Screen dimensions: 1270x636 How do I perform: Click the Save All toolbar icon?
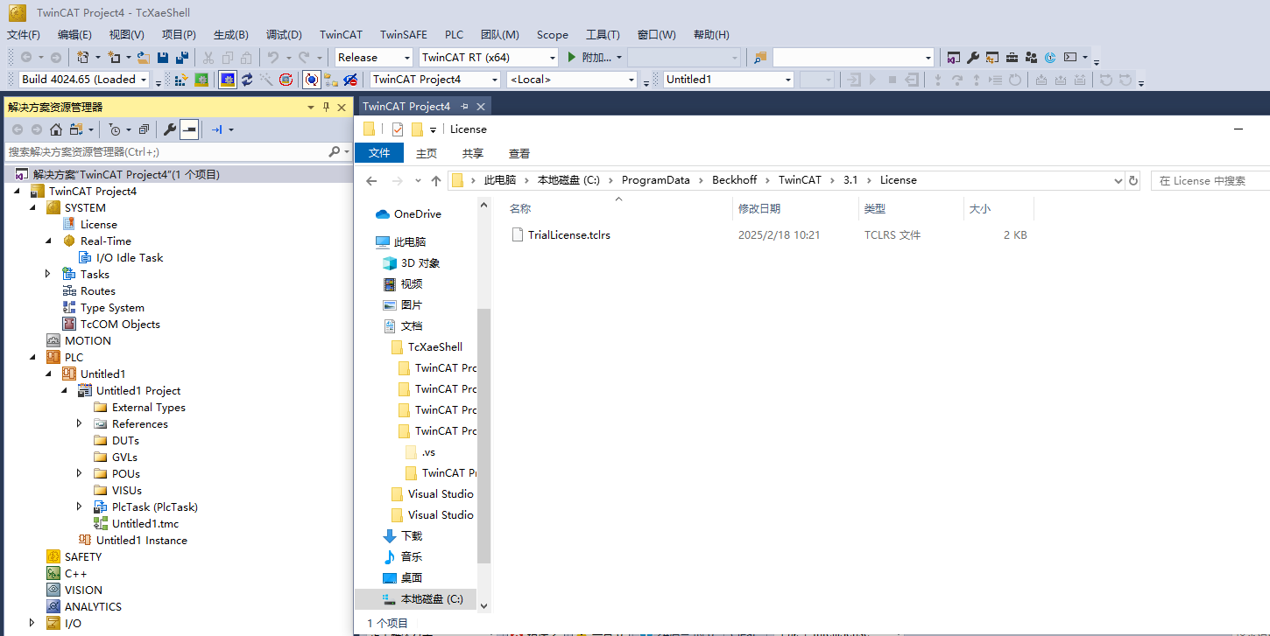tap(181, 58)
